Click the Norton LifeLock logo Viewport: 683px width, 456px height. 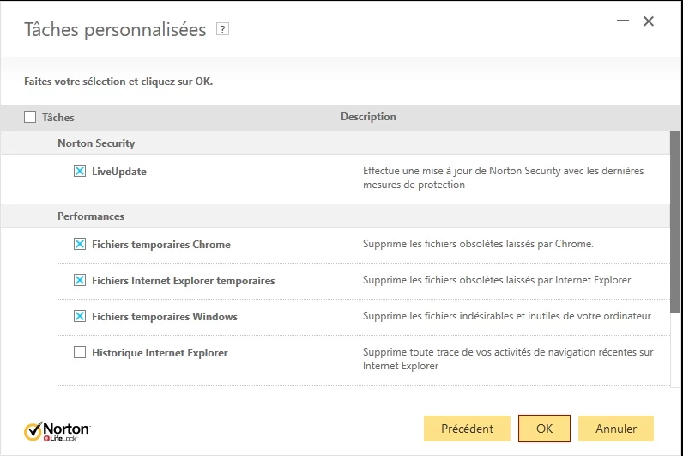point(57,431)
